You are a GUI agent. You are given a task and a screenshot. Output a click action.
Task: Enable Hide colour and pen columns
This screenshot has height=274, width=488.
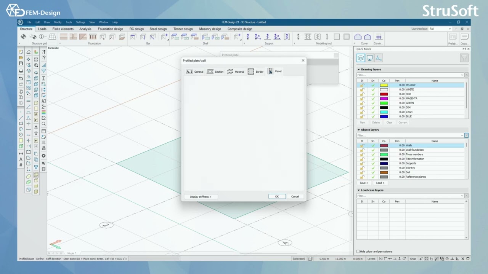358,252
